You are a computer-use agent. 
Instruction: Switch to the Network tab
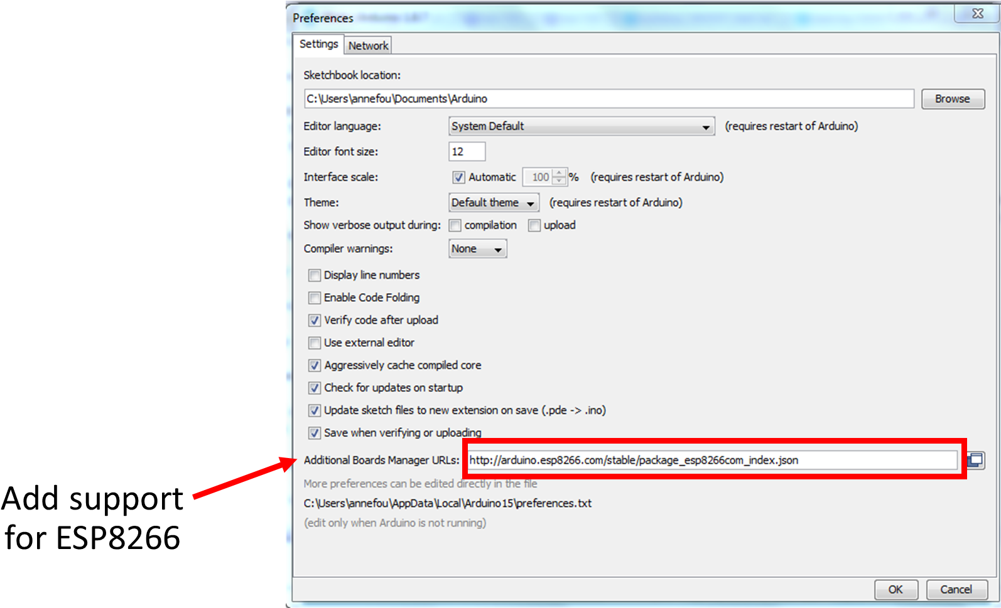click(369, 46)
